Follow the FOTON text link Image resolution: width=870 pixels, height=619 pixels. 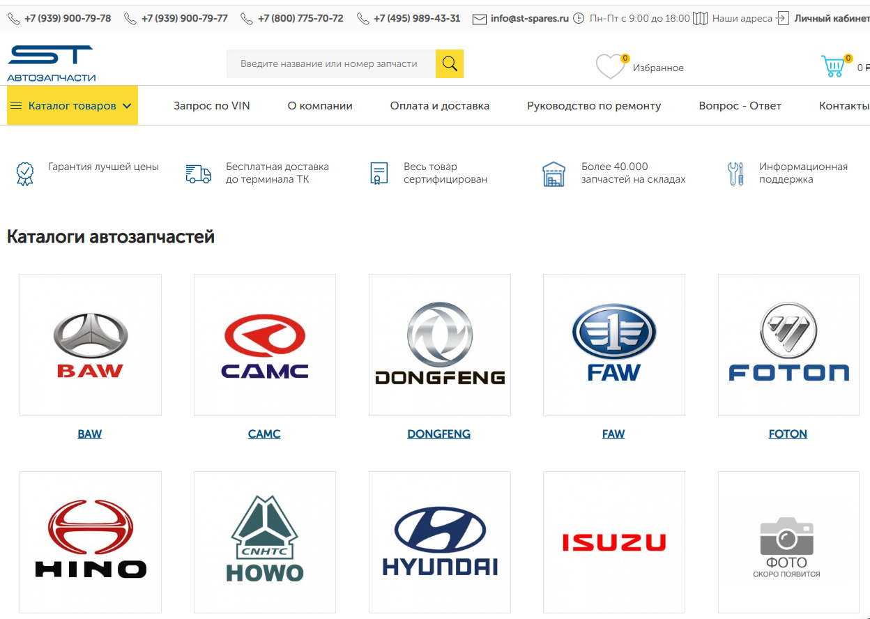[788, 434]
